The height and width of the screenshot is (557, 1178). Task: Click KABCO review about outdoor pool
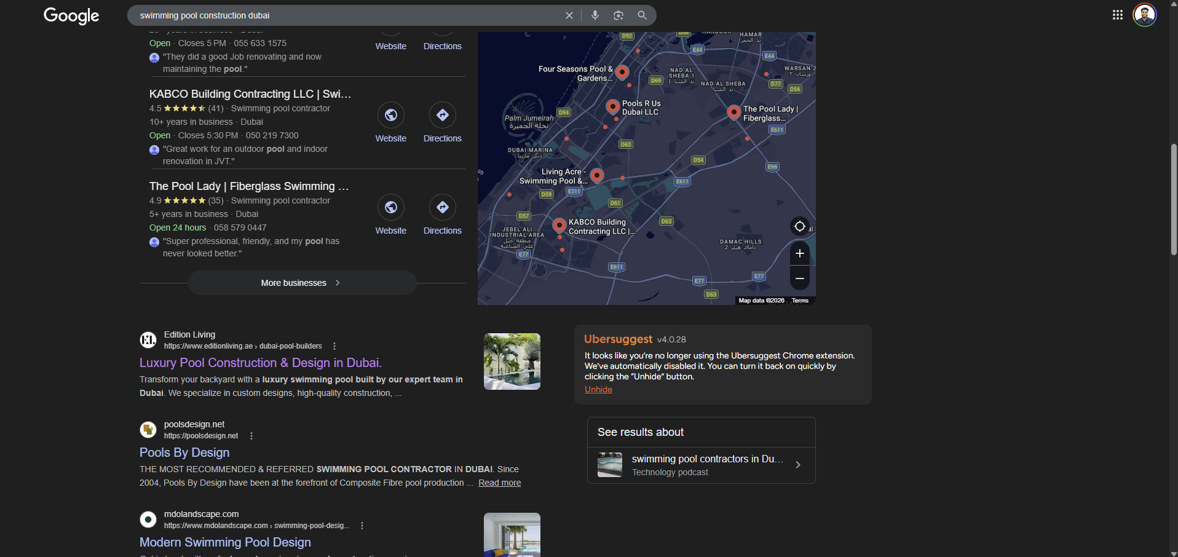[245, 155]
